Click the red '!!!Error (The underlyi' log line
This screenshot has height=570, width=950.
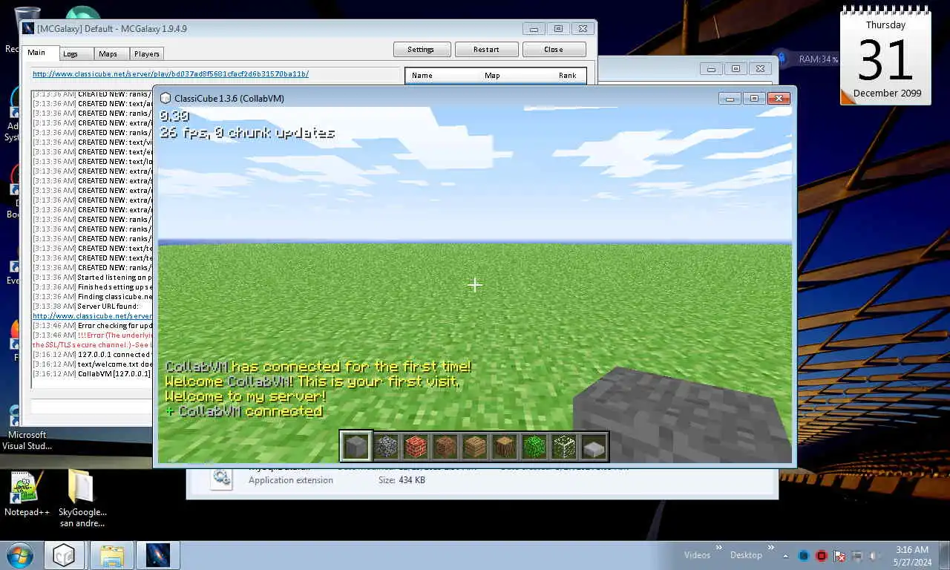pyautogui.click(x=92, y=335)
